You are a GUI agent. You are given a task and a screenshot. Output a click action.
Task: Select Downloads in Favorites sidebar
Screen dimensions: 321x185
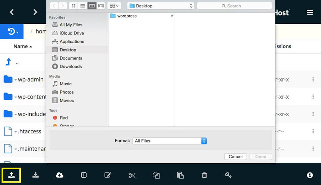[71, 67]
